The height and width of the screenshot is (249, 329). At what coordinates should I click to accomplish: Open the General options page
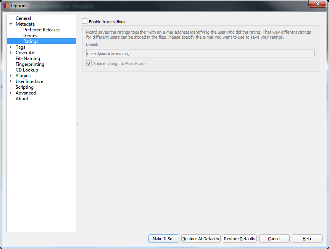(x=23, y=18)
